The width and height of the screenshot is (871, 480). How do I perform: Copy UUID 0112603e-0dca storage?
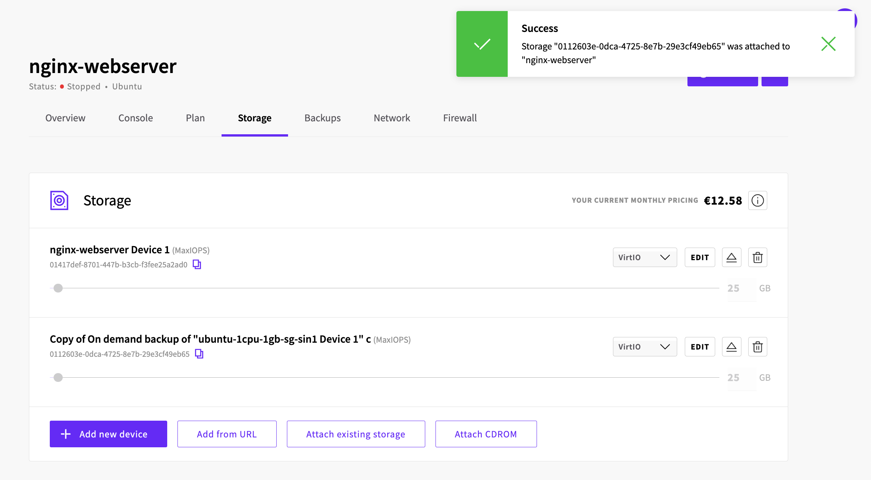click(199, 354)
